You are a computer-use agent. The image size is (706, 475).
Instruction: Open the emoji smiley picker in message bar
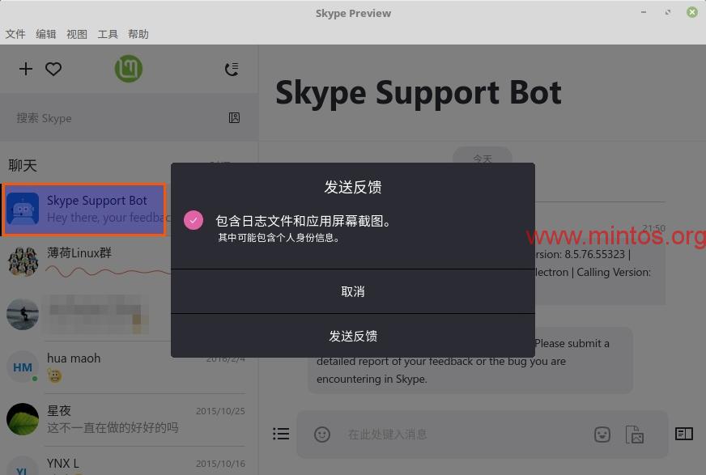(x=322, y=435)
